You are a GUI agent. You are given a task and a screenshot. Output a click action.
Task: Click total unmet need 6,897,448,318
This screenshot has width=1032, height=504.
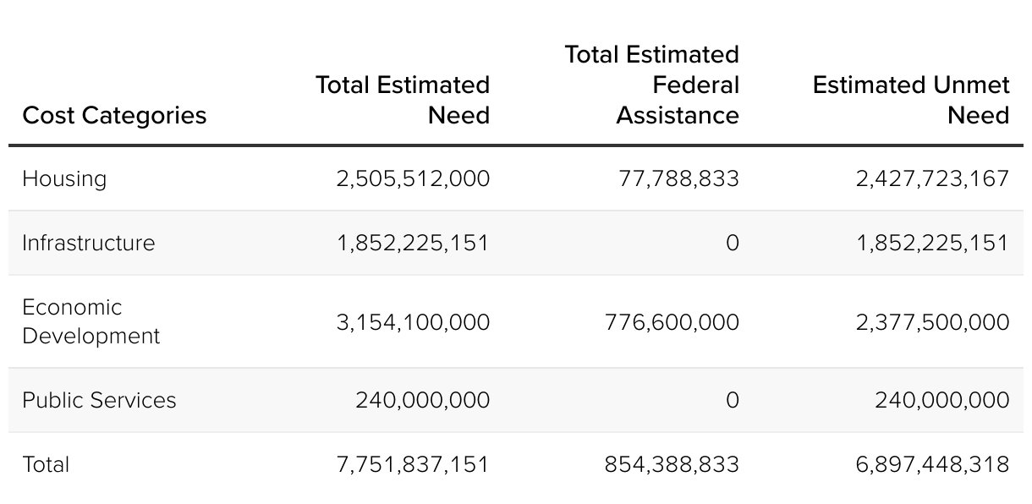(932, 464)
